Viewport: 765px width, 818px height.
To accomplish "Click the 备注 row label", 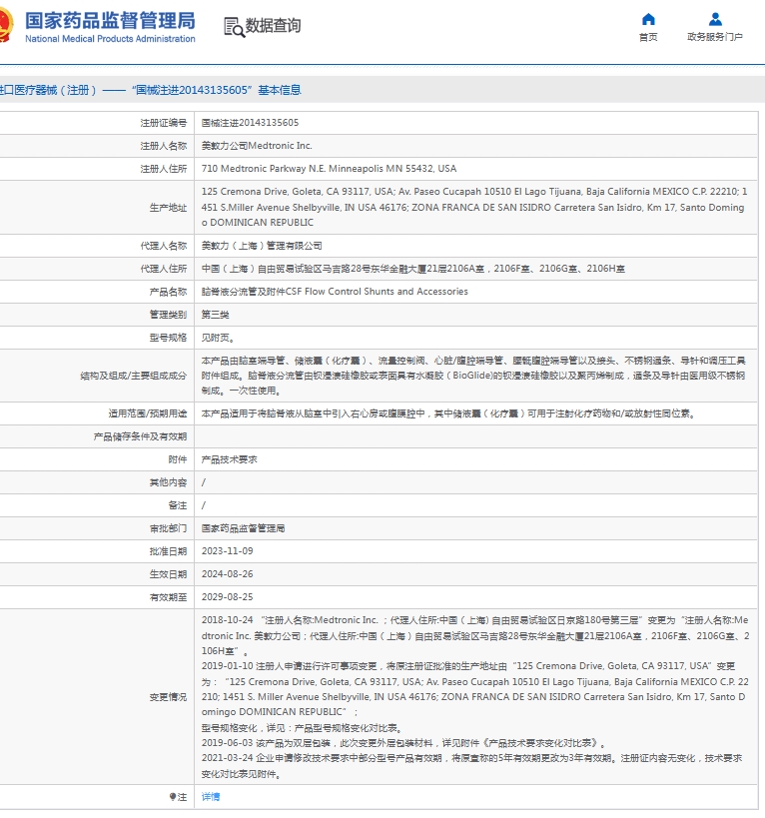I will tap(178, 505).
